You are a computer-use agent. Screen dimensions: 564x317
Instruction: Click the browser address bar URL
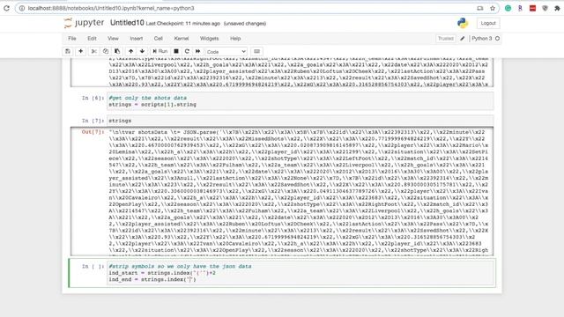click(x=111, y=8)
